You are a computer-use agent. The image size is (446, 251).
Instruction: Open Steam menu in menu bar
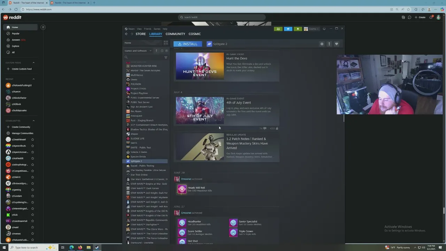click(130, 29)
